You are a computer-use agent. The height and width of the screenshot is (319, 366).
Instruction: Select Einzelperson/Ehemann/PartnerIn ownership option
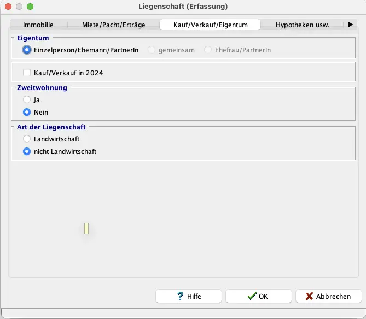click(27, 50)
